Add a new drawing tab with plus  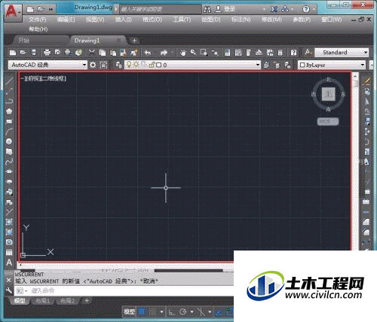point(134,41)
